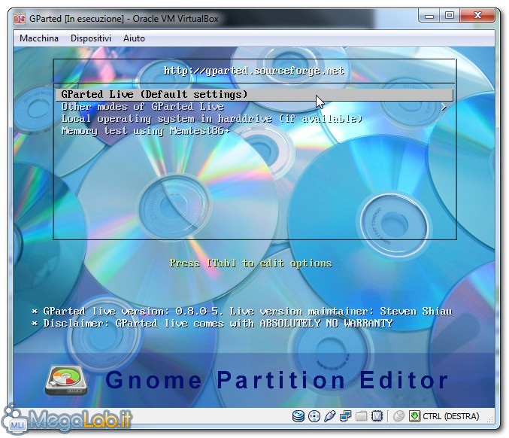The image size is (509, 438).
Task: Click the mouse integration status icon
Action: click(398, 416)
